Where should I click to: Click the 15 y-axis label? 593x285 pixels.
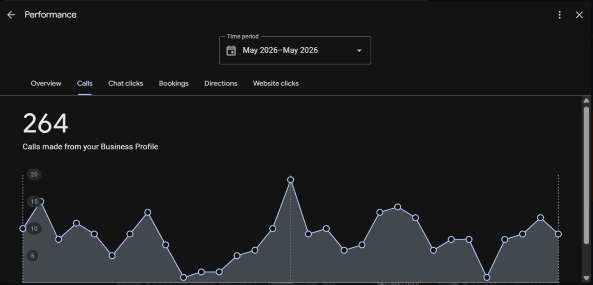pyautogui.click(x=34, y=202)
